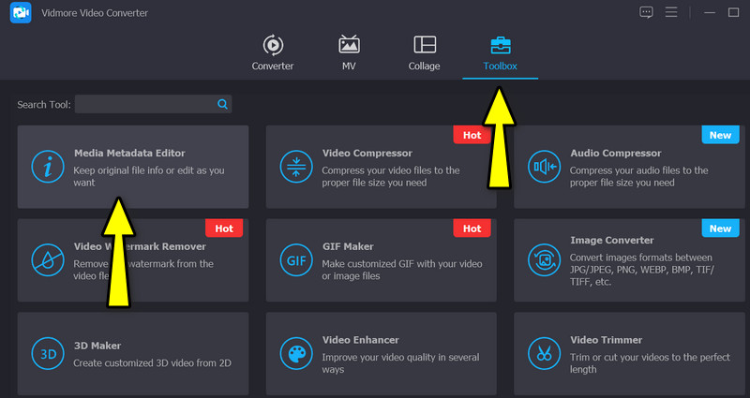
Task: Open the Video Watermark Remover droplet icon
Action: (x=45, y=258)
